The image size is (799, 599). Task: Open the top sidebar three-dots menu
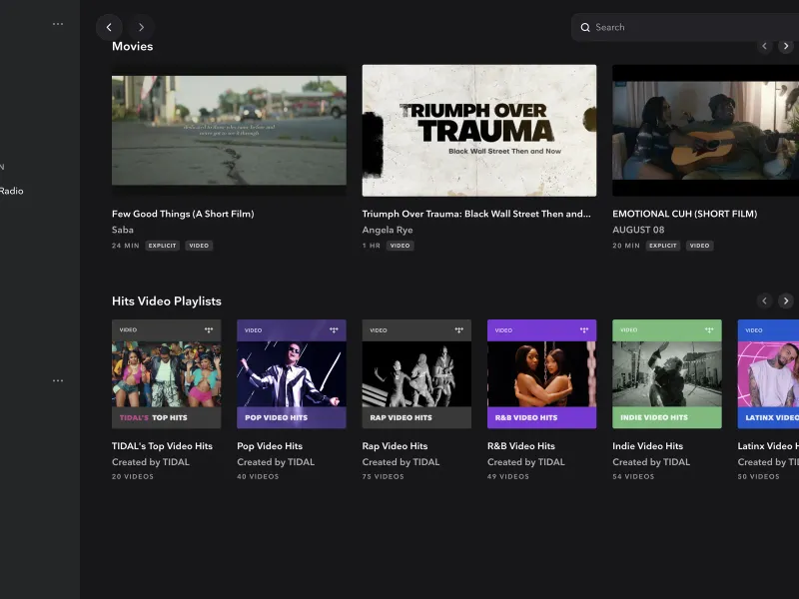pos(58,24)
